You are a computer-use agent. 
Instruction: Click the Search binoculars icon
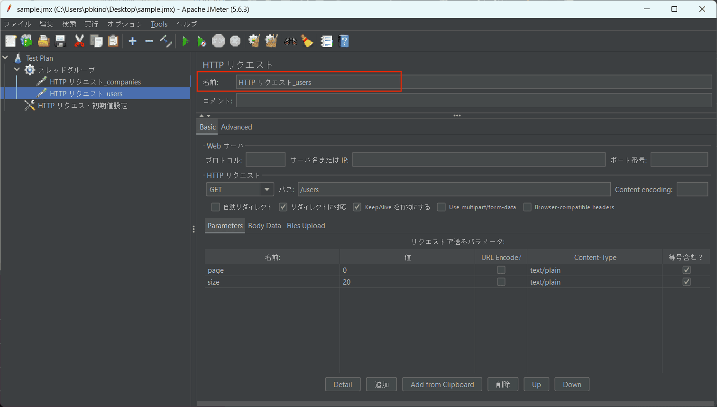(291, 41)
